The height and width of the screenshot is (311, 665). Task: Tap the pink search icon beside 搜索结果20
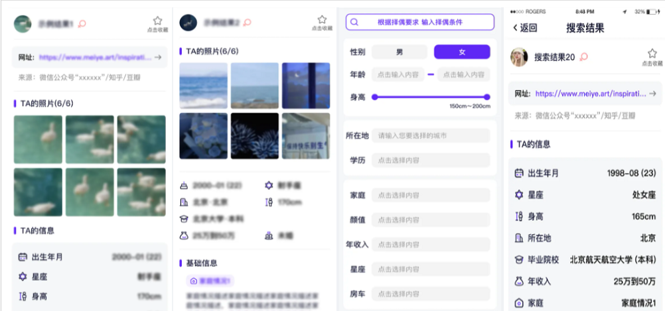584,58
